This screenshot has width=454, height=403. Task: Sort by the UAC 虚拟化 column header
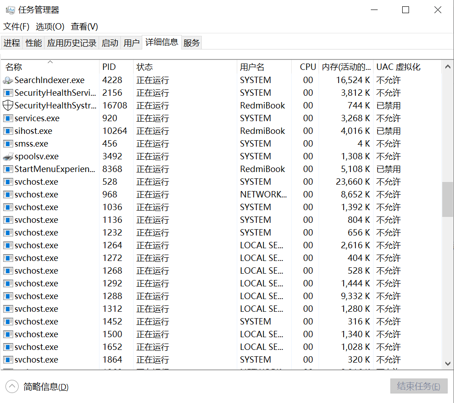point(407,67)
